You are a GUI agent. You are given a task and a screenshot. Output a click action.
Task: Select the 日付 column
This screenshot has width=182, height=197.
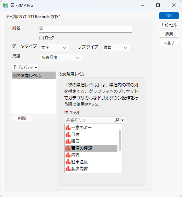point(91,135)
